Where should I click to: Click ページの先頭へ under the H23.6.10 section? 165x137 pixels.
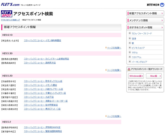tap(114, 48)
